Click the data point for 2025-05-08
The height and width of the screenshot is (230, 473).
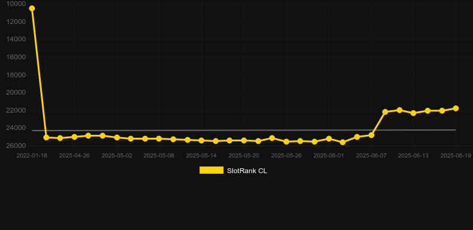(159, 138)
